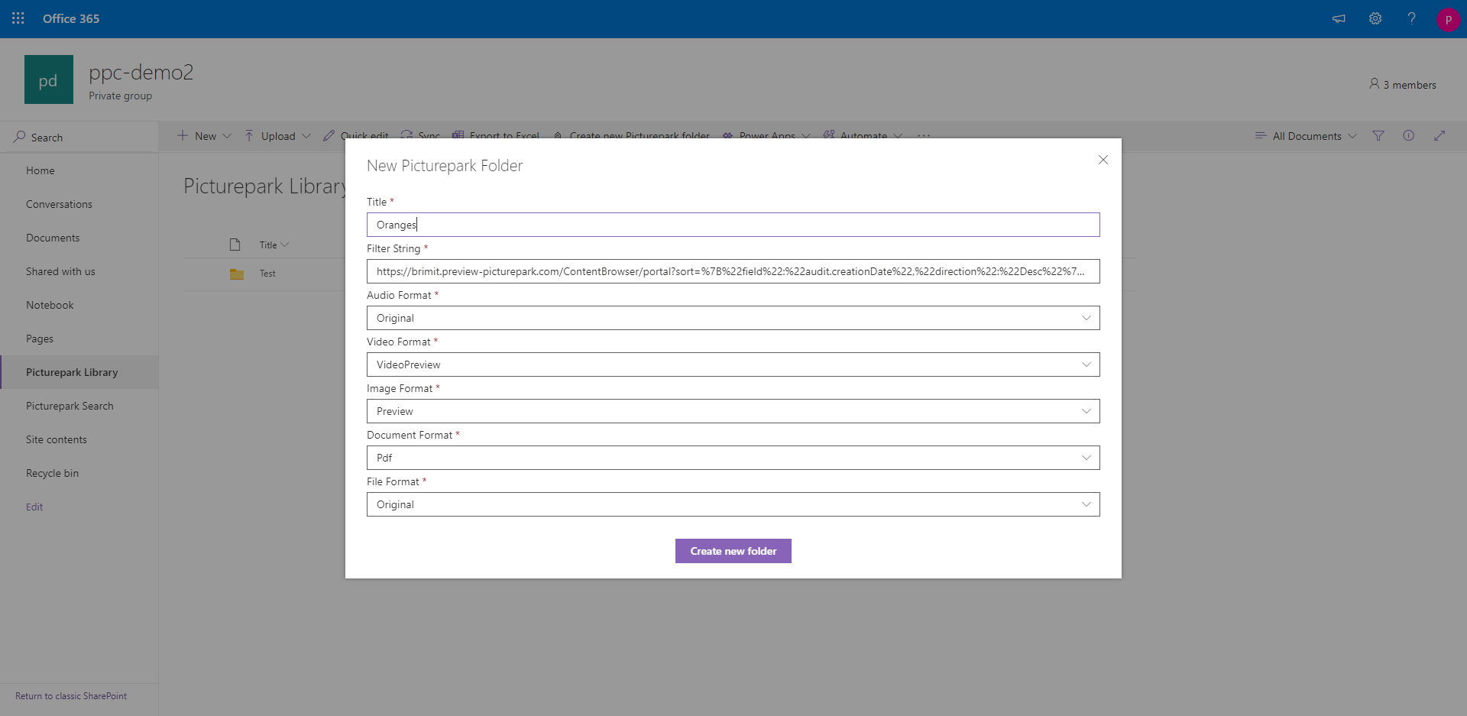This screenshot has width=1467, height=716.
Task: Click the expand content arrow icon
Action: point(1439,135)
